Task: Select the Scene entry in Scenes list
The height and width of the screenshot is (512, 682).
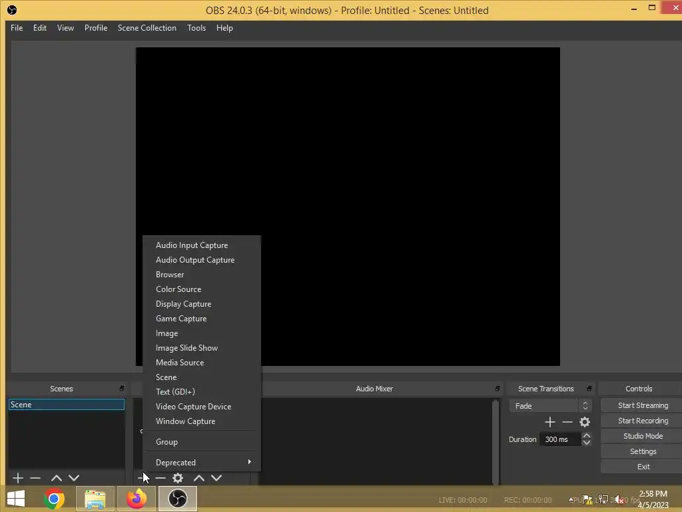Action: click(x=66, y=405)
